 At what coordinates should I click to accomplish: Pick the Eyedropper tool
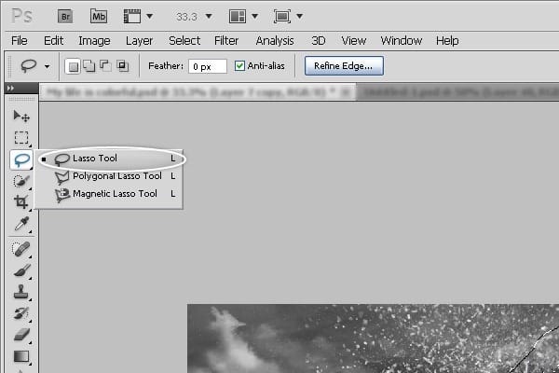pos(21,223)
